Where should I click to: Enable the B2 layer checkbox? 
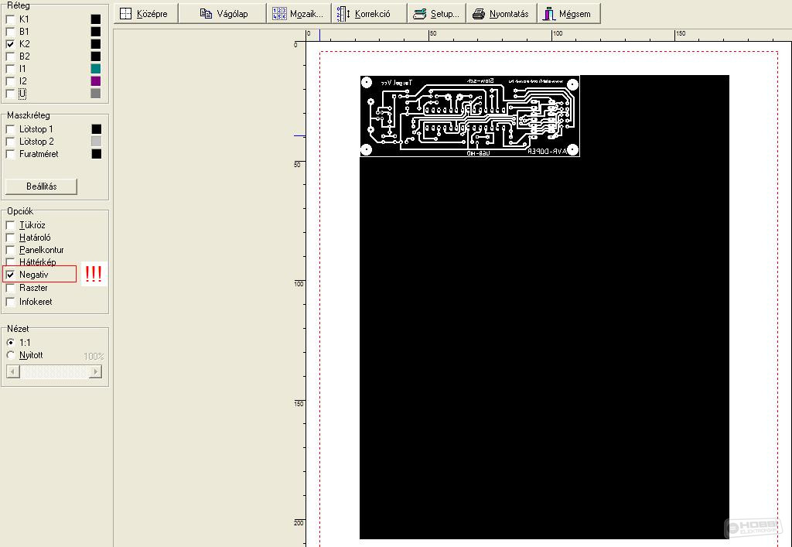10,56
